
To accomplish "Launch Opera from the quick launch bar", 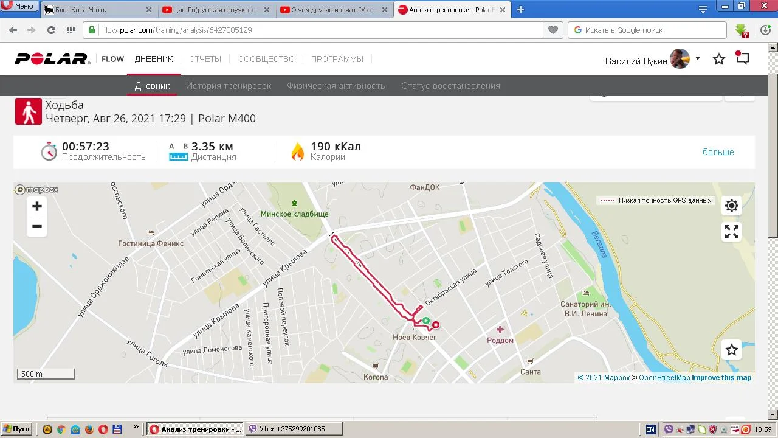I will (103, 429).
